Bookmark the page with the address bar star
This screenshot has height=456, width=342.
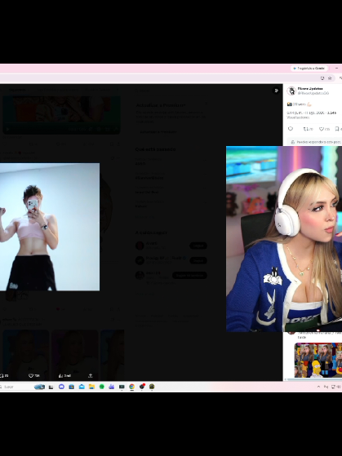330,78
